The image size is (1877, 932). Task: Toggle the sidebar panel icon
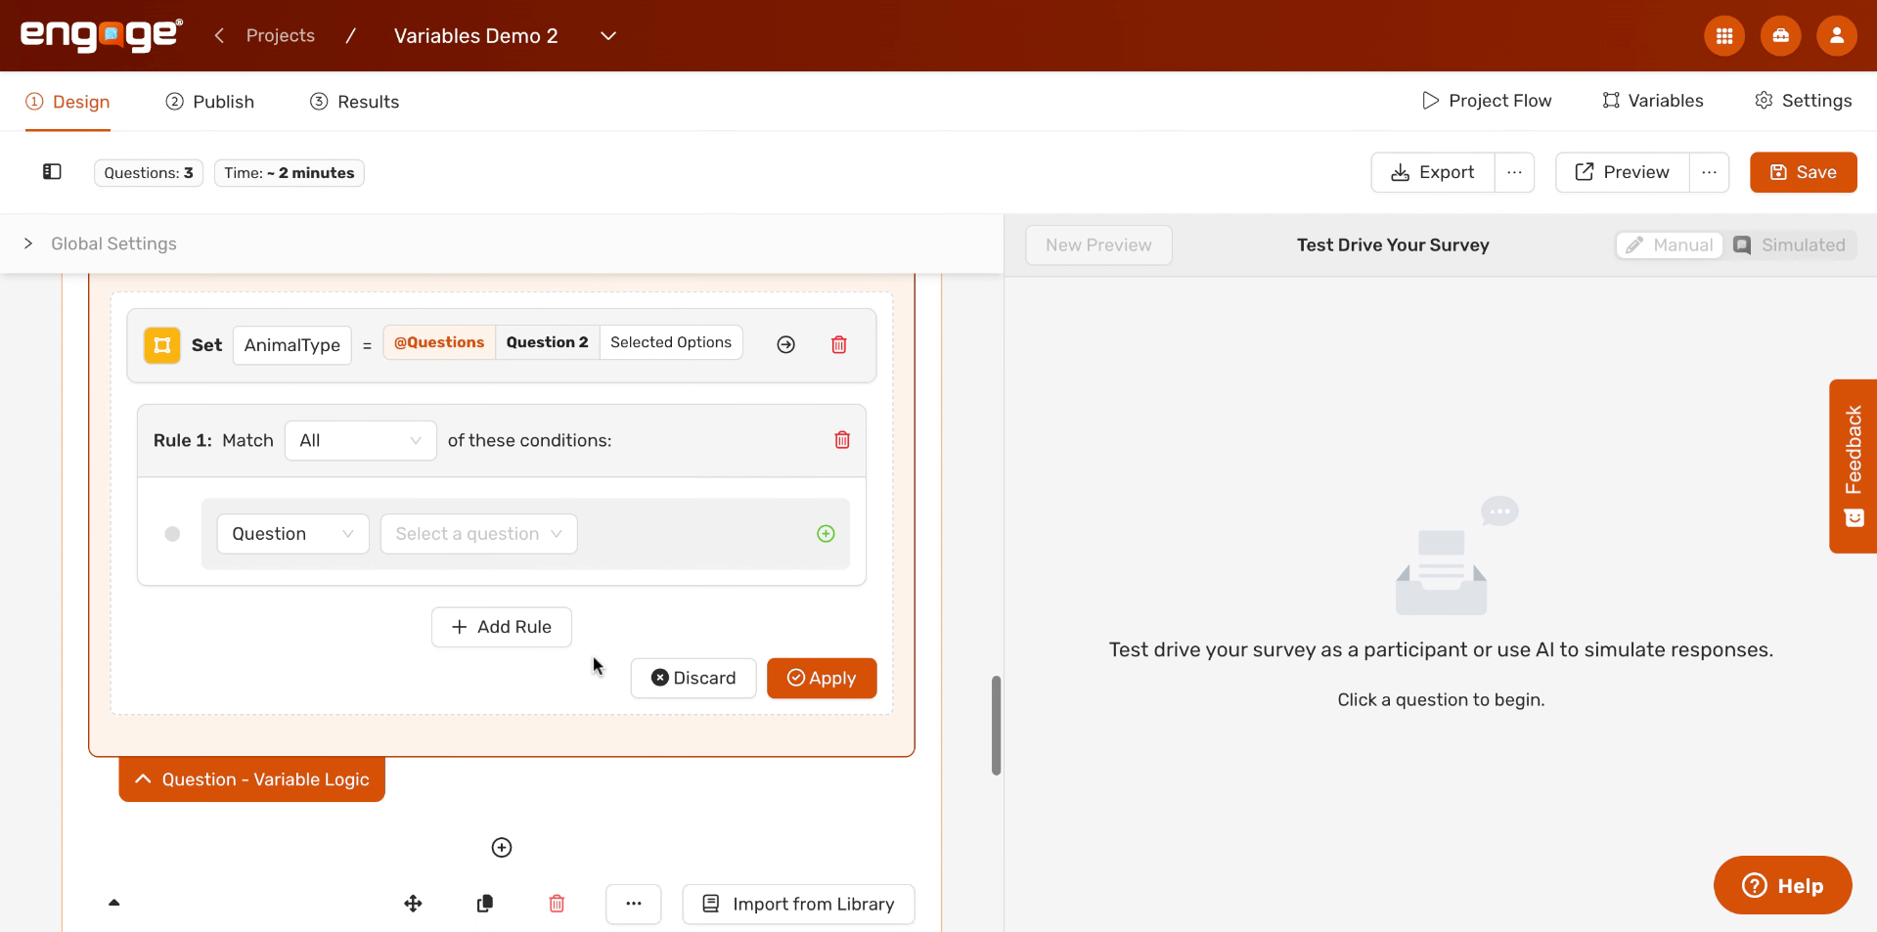coord(52,172)
